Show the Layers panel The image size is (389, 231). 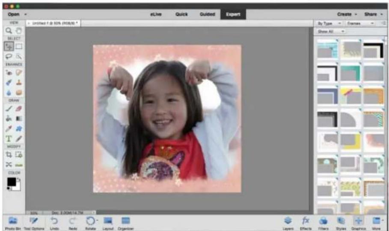click(288, 223)
